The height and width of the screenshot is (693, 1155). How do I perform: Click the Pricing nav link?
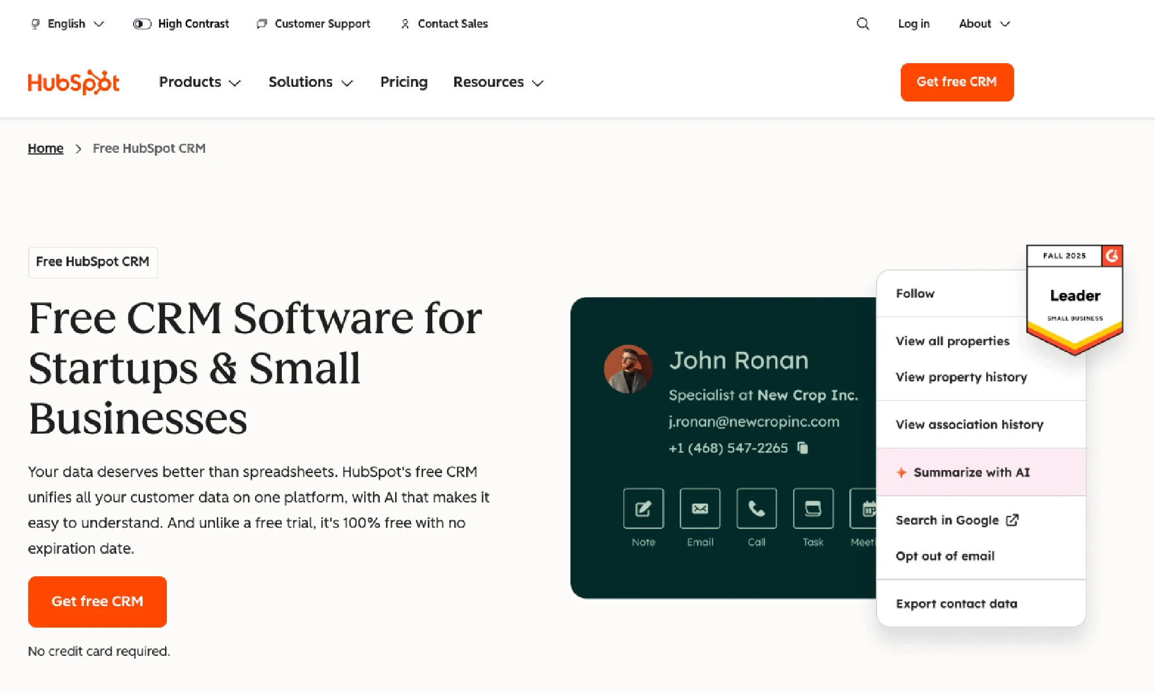(404, 82)
